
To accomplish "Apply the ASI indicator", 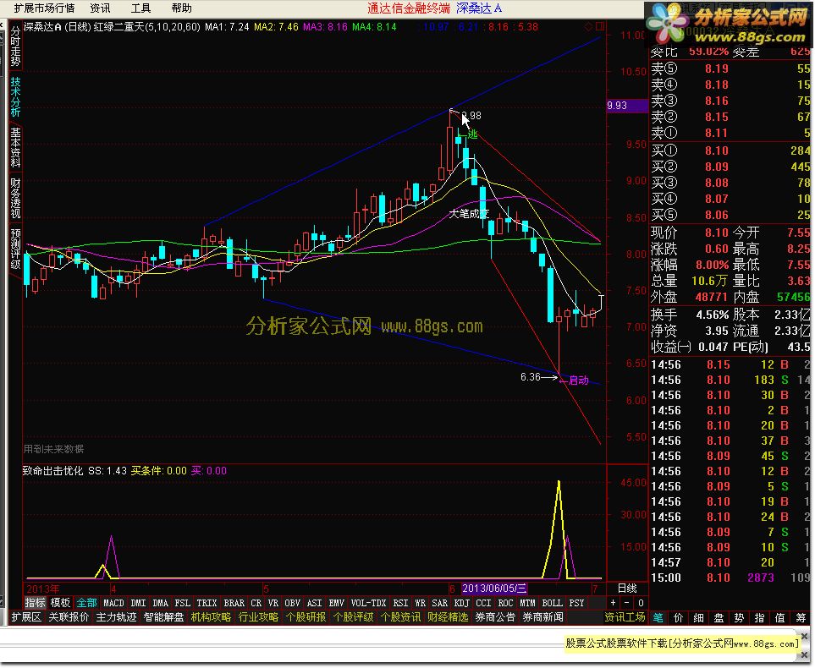I will [315, 603].
